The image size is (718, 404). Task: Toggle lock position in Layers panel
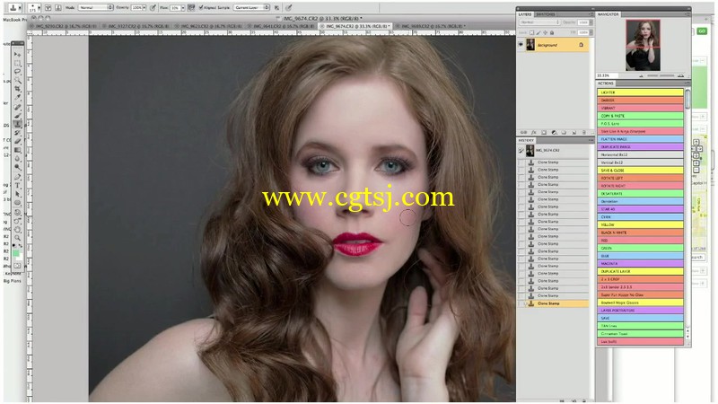click(545, 32)
